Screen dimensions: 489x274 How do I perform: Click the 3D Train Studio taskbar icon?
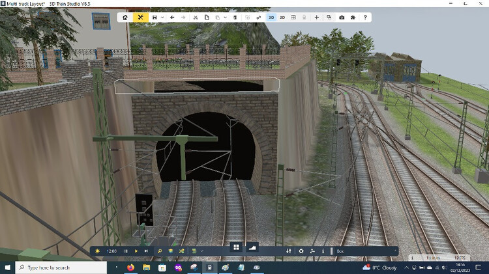pos(209,267)
